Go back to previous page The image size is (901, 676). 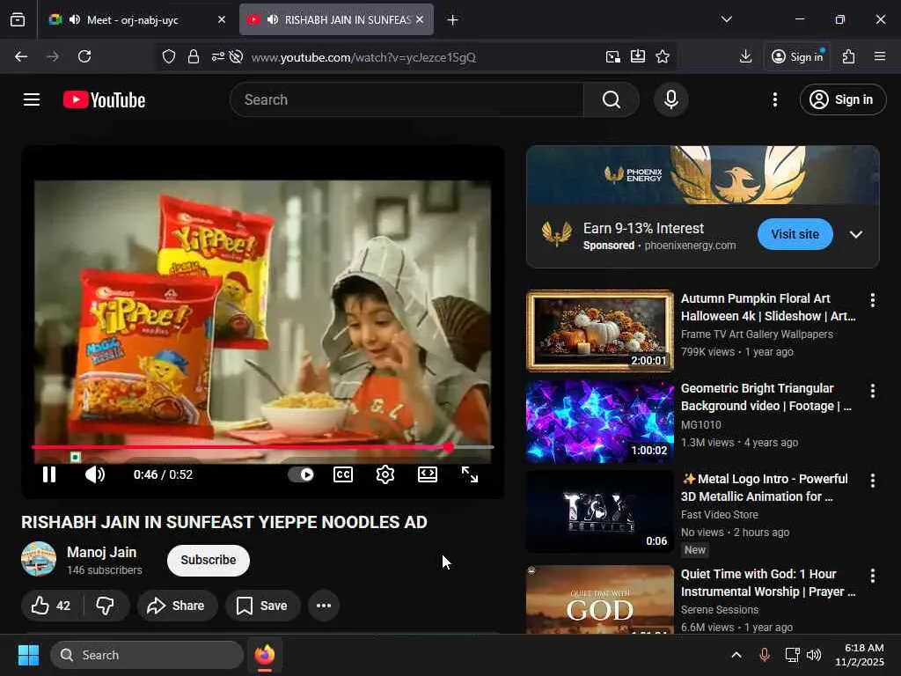(21, 56)
